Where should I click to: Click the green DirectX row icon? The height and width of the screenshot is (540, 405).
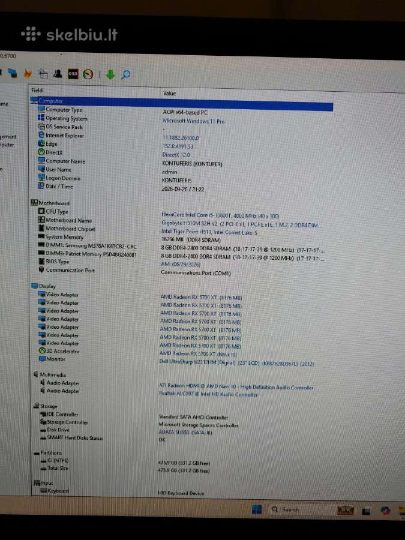click(41, 152)
